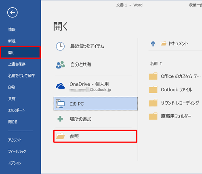This screenshot has height=174, width=202.
Task: Click the @outlook.jp account email text
Action: click(x=100, y=90)
